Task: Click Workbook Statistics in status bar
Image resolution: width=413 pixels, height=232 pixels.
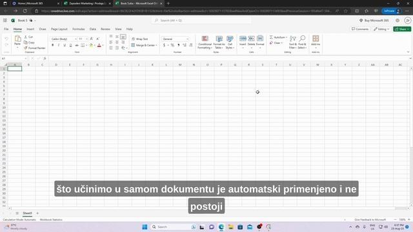Action: click(51, 220)
